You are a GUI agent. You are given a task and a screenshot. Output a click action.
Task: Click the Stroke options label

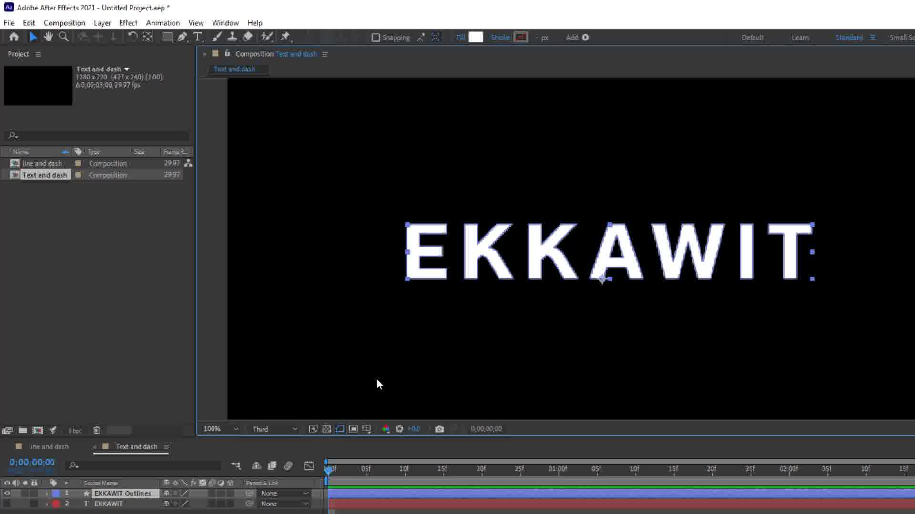click(500, 38)
